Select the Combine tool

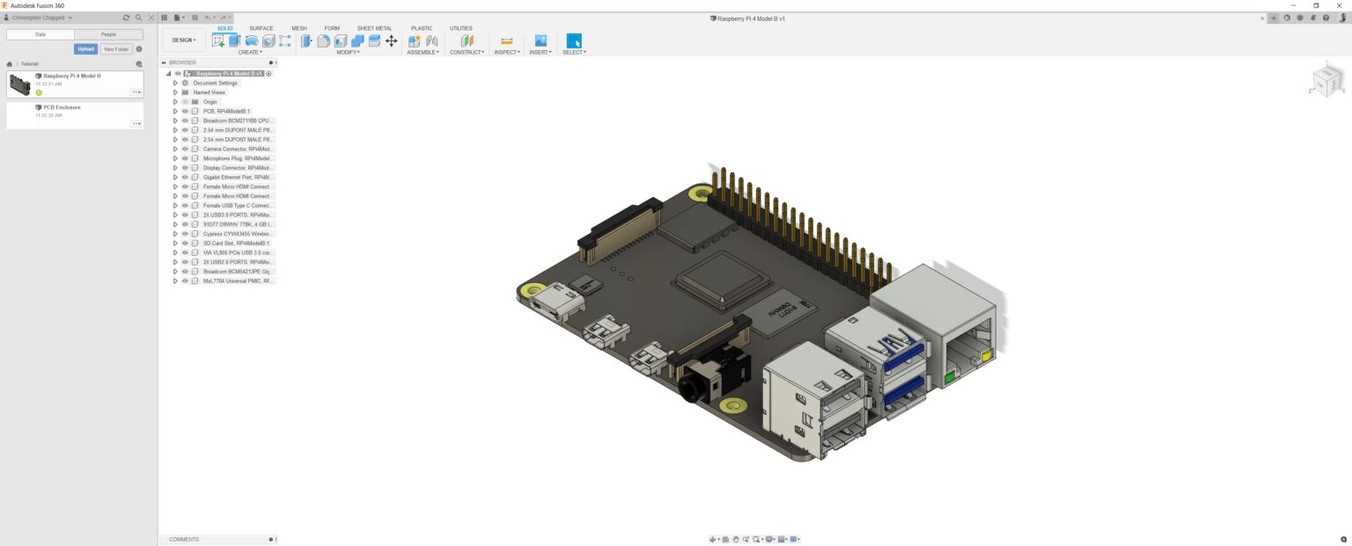357,40
